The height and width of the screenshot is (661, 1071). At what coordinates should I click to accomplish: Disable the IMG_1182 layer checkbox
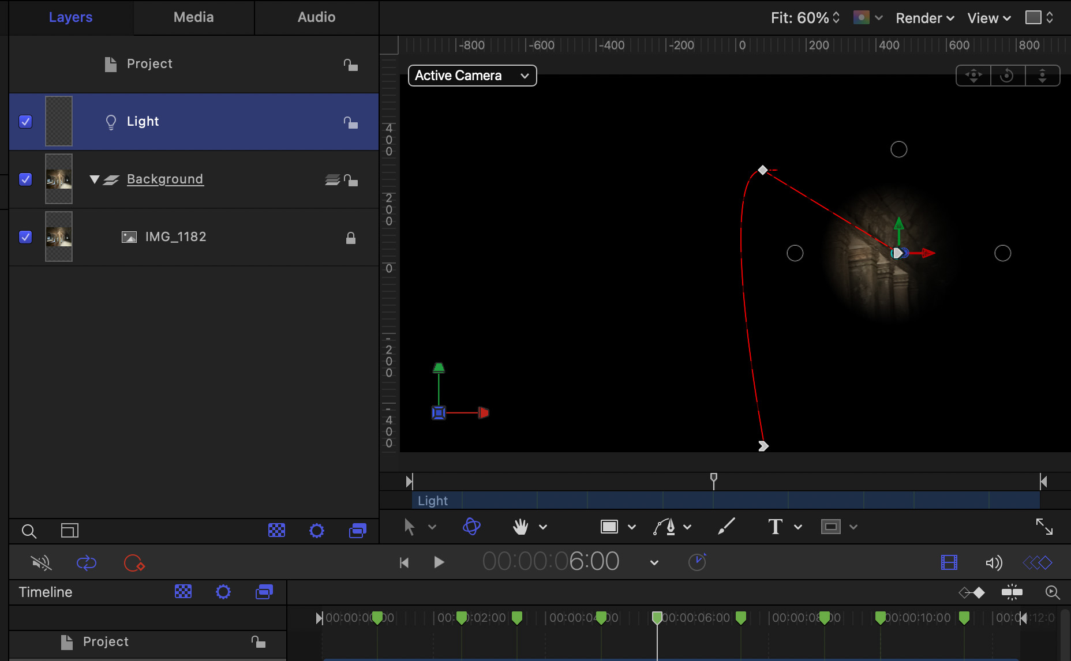pos(25,237)
